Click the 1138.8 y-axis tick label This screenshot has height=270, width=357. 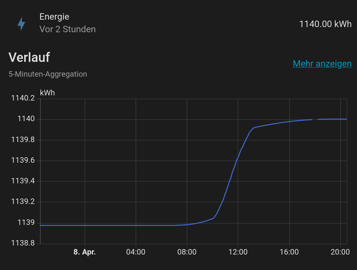click(x=23, y=243)
